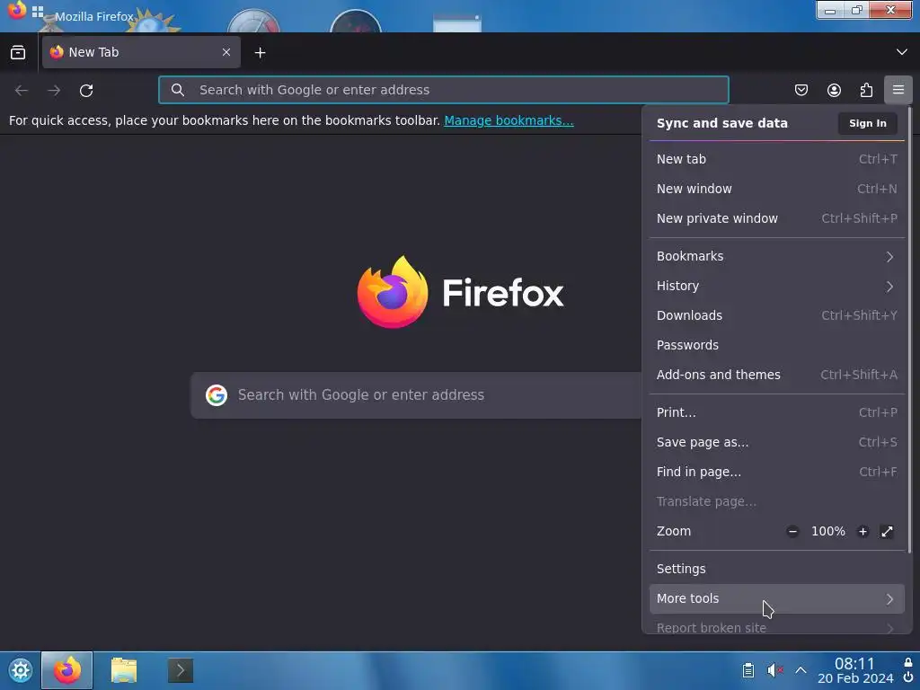
Task: Minimize the Firefox window
Action: pyautogui.click(x=829, y=11)
